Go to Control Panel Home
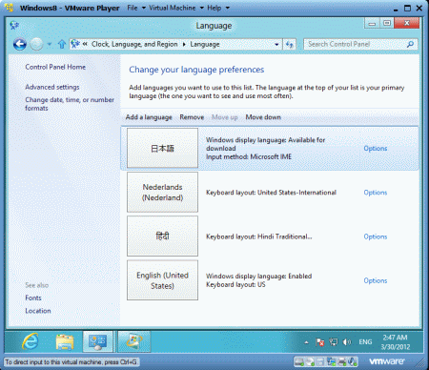 point(55,67)
